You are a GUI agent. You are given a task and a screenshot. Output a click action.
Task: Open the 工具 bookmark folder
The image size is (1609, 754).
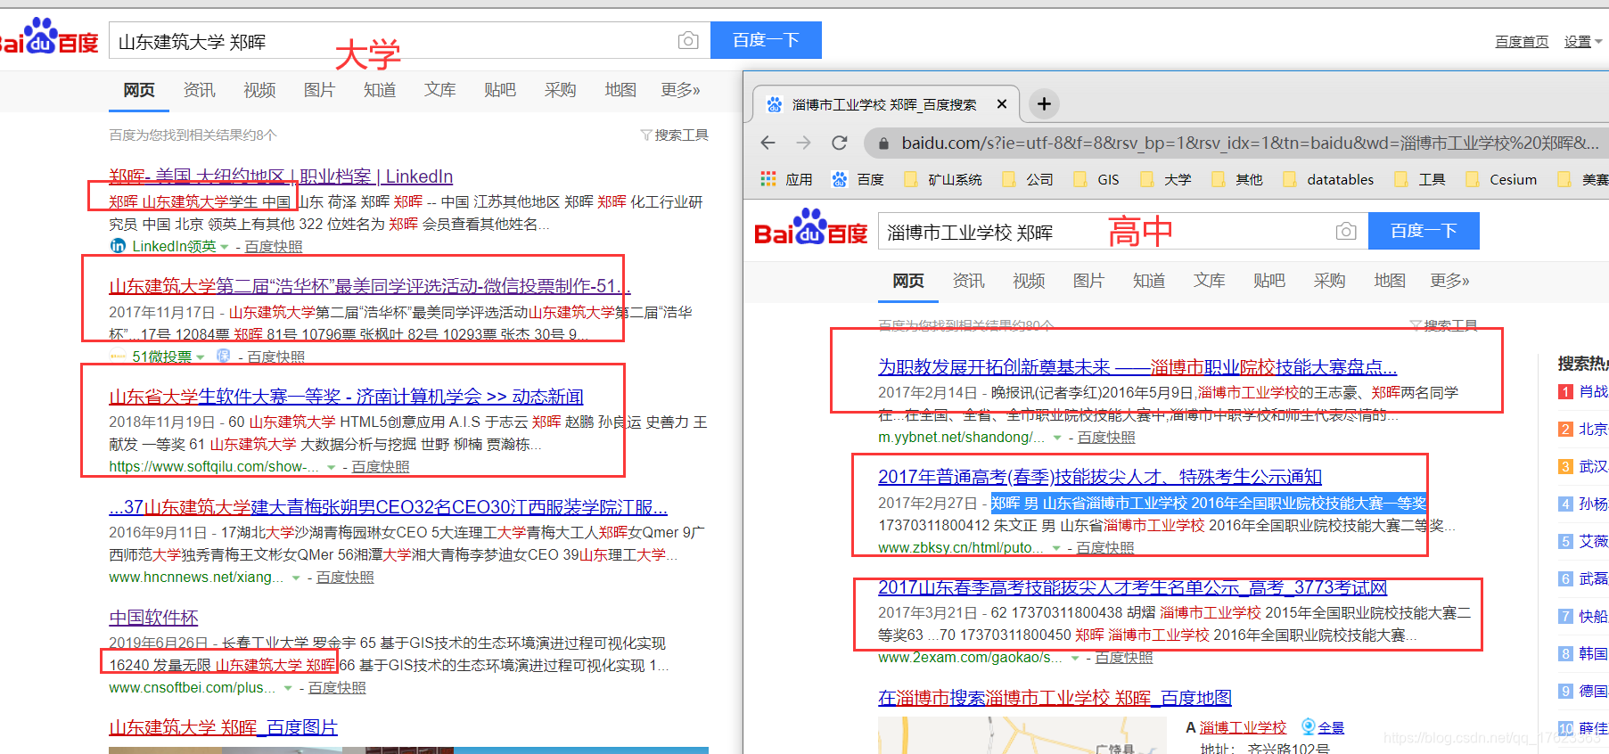pos(1419,179)
